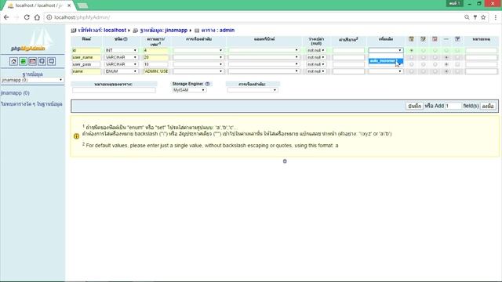Image resolution: width=502 pixels, height=282 pixels.
Task: Click server icon in breadcrumb
Action: point(73,31)
